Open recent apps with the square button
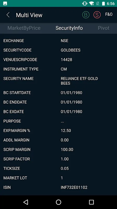 pyautogui.click(x=92, y=202)
